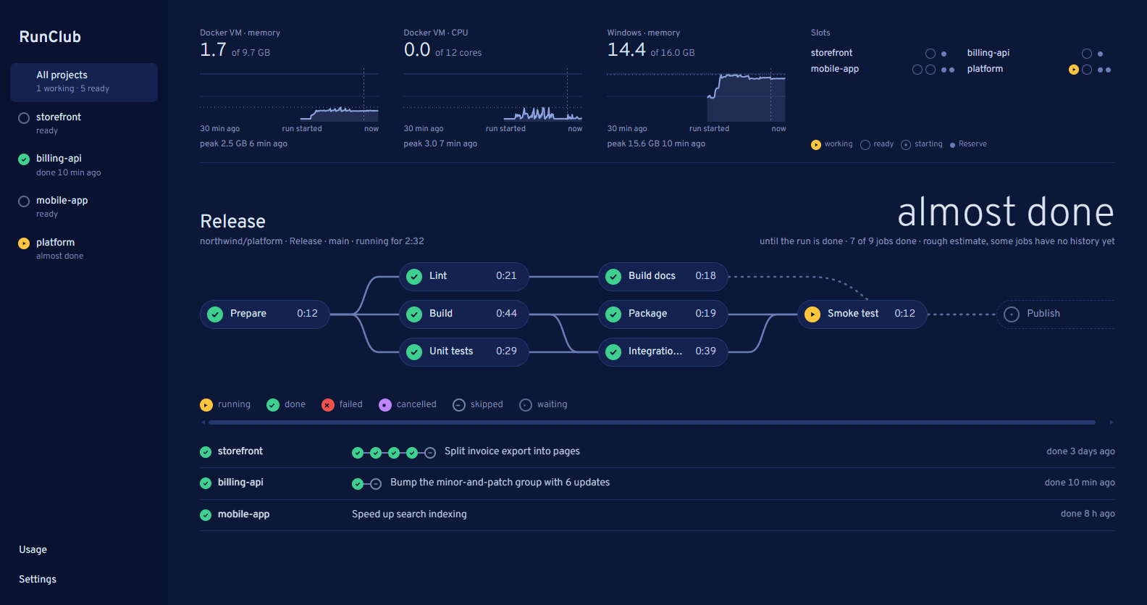The width and height of the screenshot is (1147, 605).
Task: Open the Integration job node
Action: pos(663,351)
